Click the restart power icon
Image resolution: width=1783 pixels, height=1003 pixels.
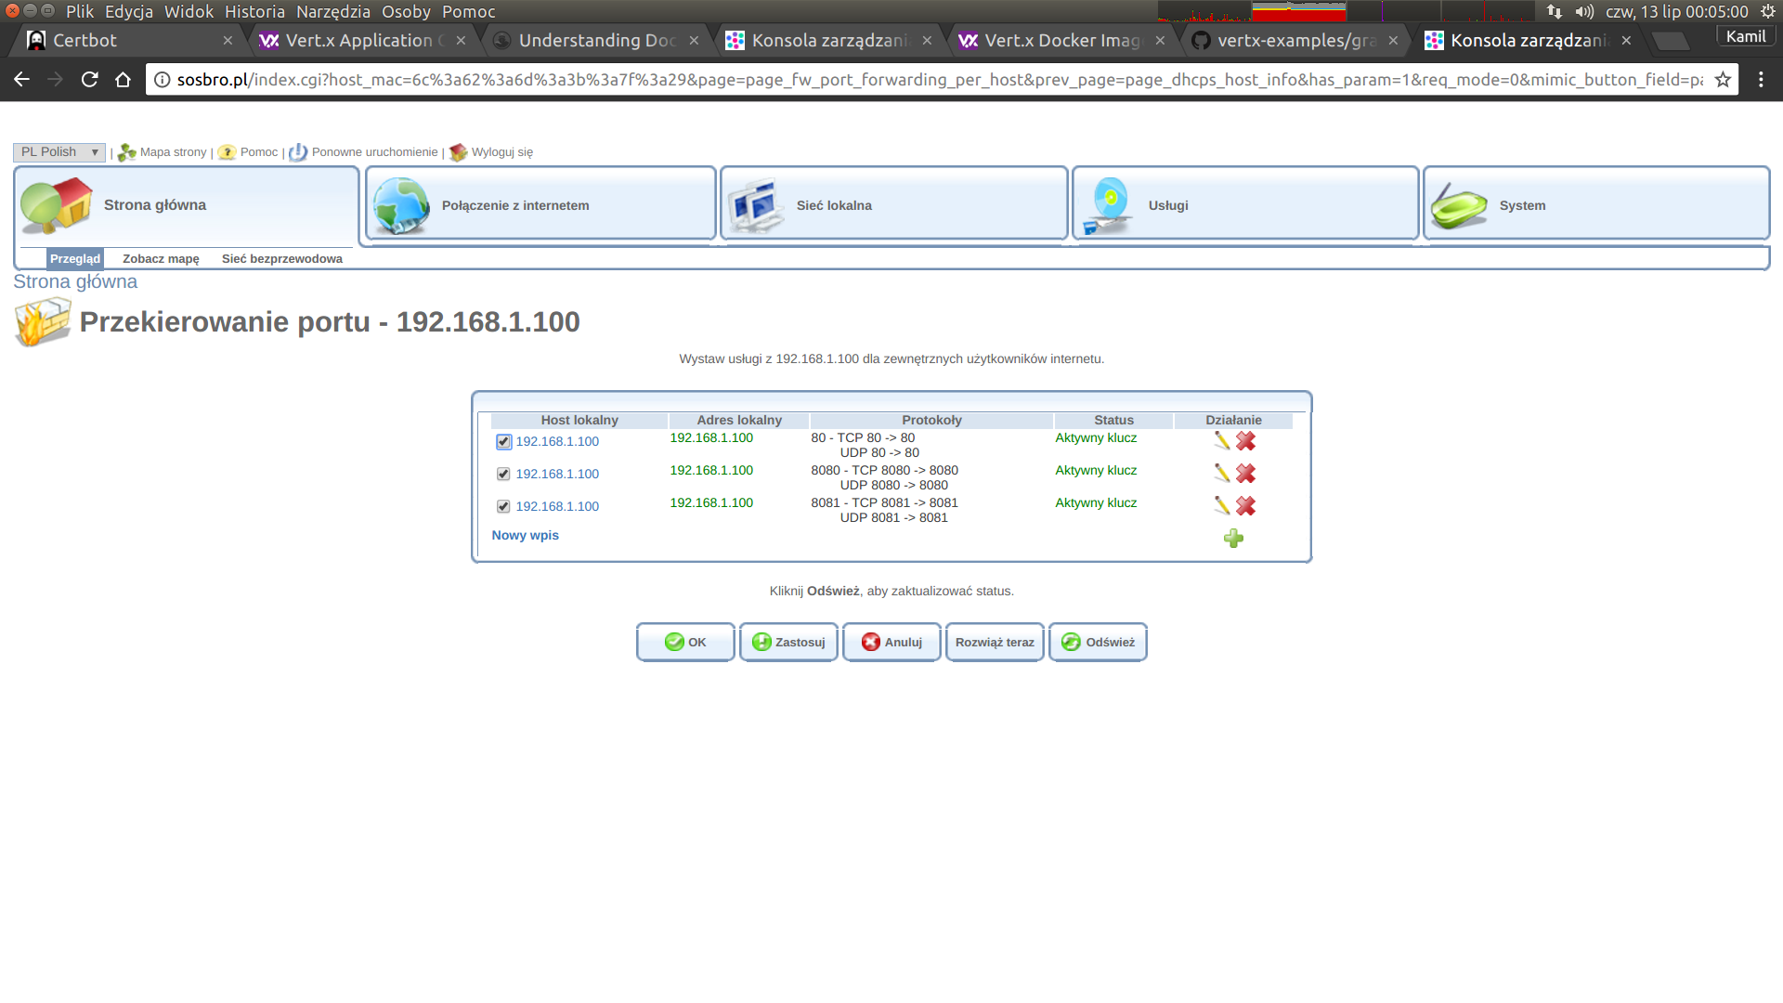click(x=298, y=152)
